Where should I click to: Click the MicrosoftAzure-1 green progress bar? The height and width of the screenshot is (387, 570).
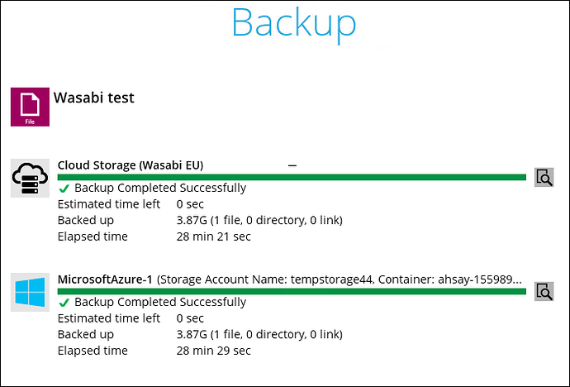[x=292, y=291]
